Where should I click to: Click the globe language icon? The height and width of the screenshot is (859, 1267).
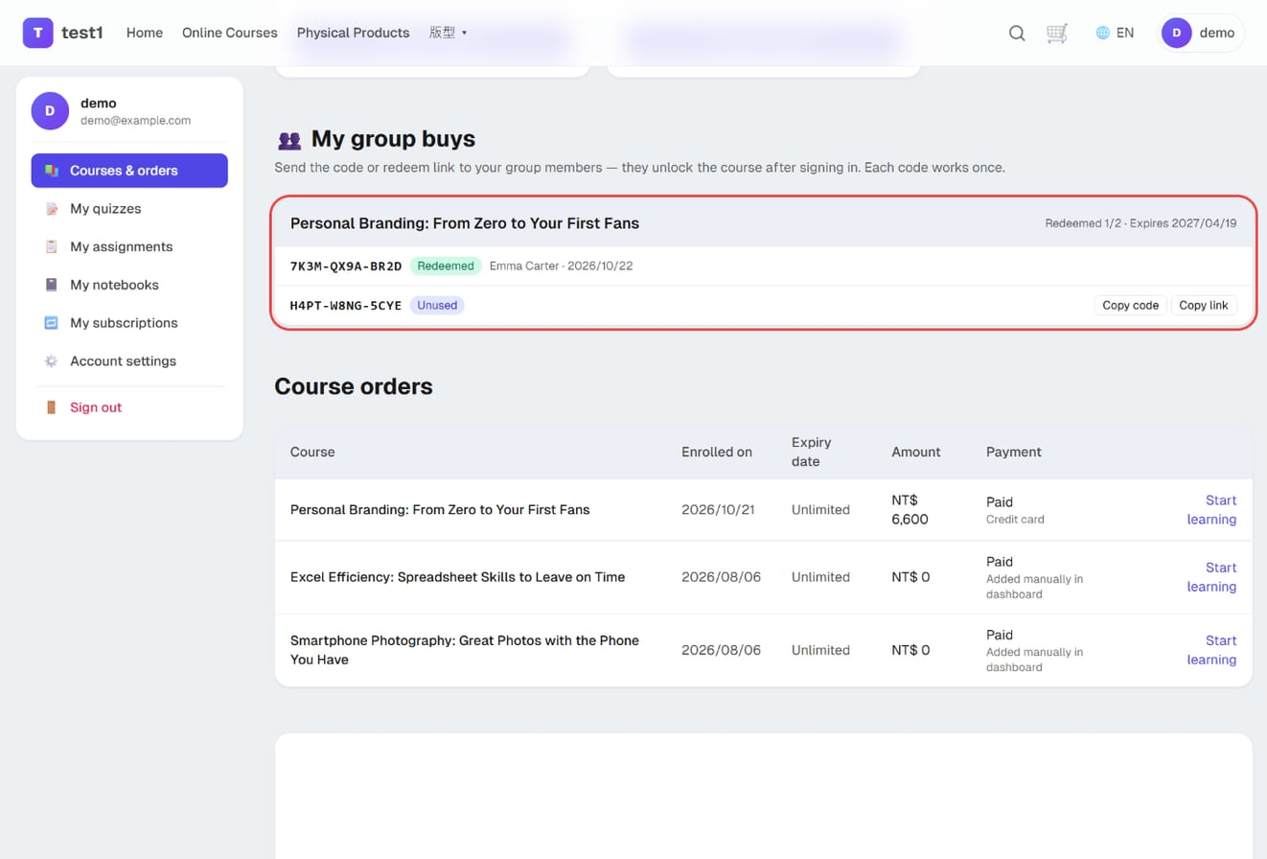[1103, 33]
